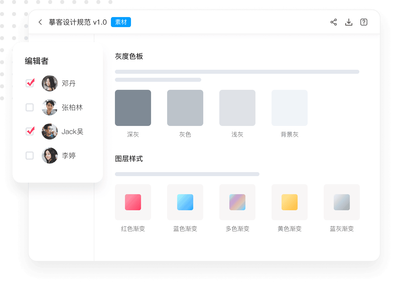Screen dimensions: 404x286
Task: Click the share icon
Action: point(333,22)
